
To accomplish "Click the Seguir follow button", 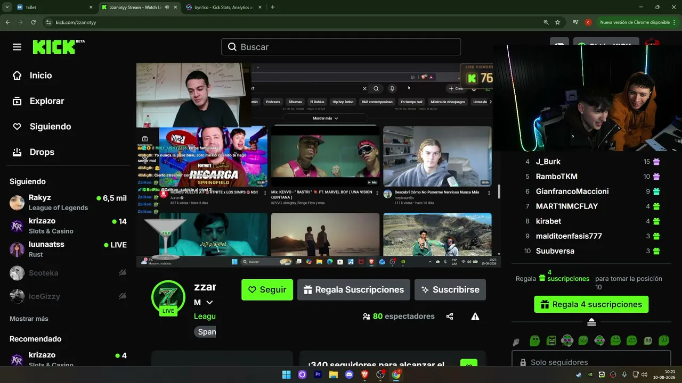I will (267, 290).
